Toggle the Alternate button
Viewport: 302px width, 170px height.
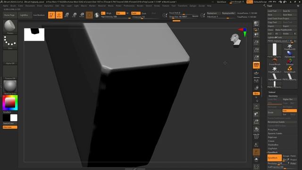[10, 127]
